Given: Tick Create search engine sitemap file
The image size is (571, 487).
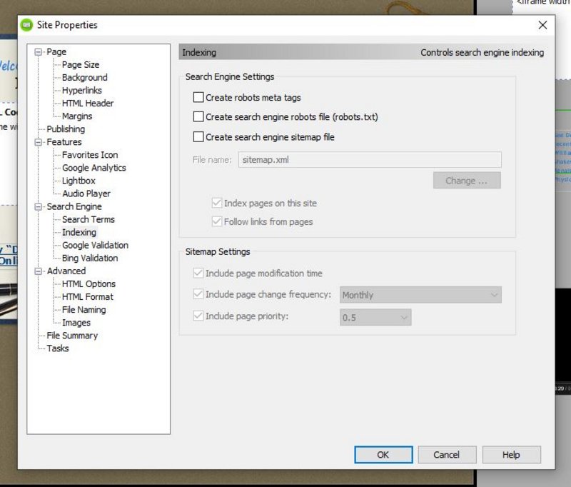Looking at the screenshot, I should click(x=198, y=136).
